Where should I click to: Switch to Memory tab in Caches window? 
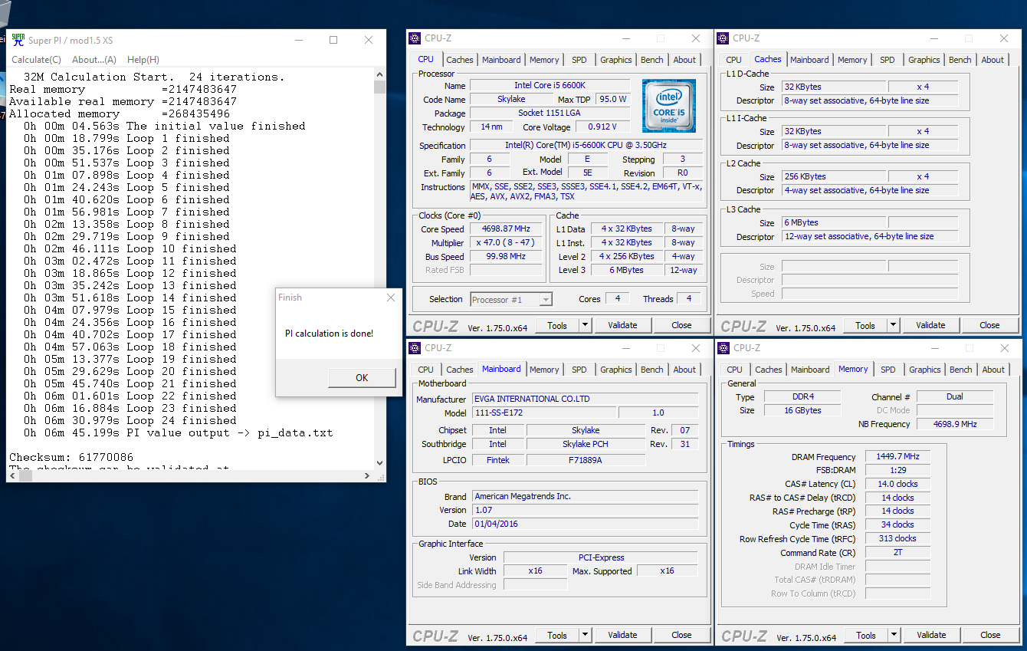tap(852, 60)
